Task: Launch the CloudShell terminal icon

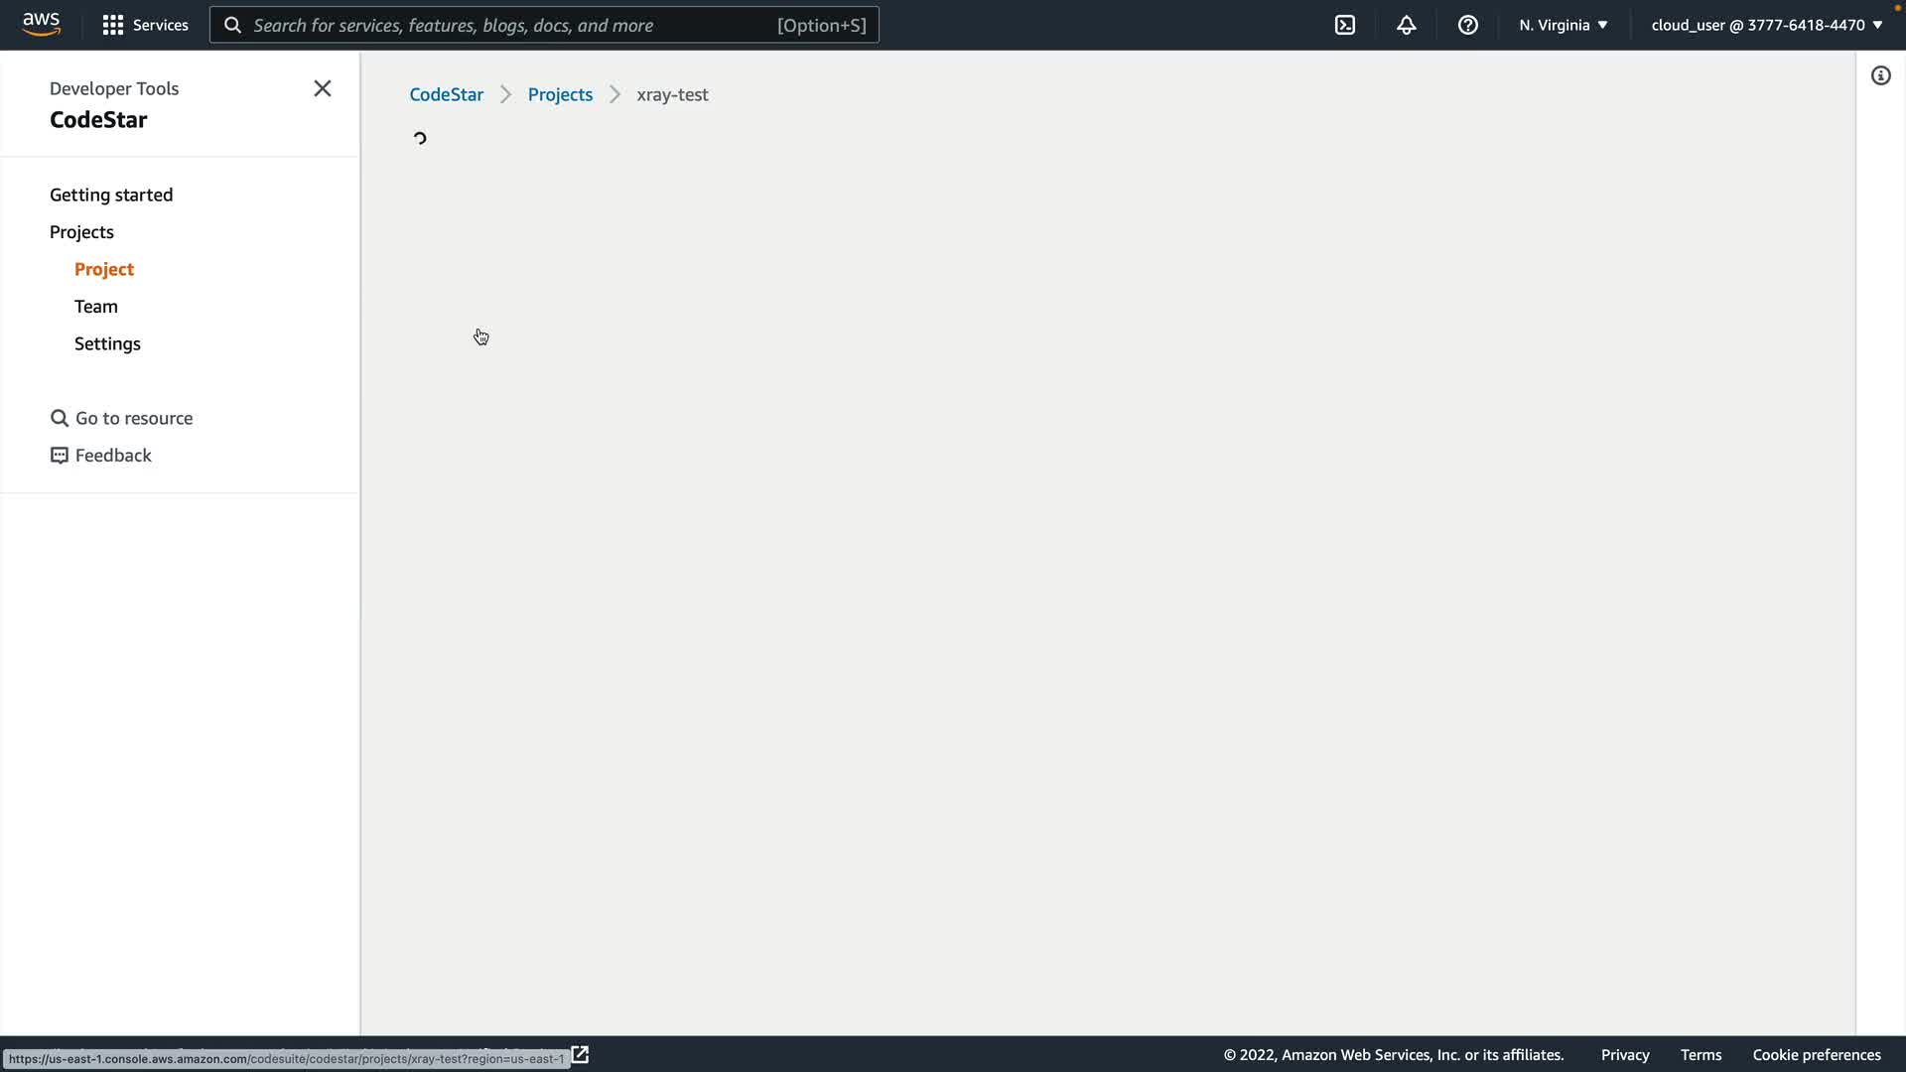Action: coord(1344,25)
